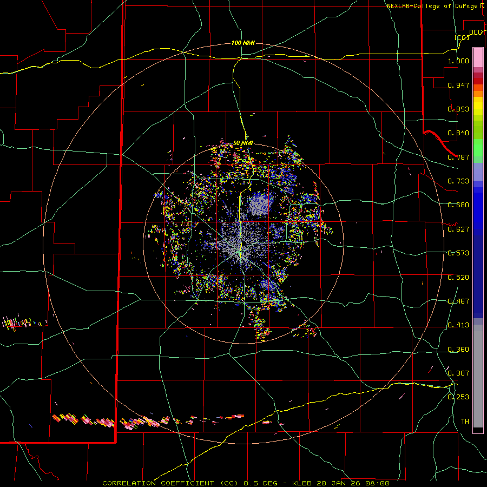
Task: Pick the pink swatch at the color bar top
Action: 478,57
